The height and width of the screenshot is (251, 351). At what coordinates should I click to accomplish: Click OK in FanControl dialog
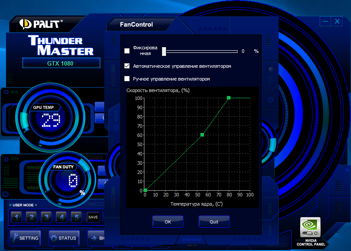(168, 222)
